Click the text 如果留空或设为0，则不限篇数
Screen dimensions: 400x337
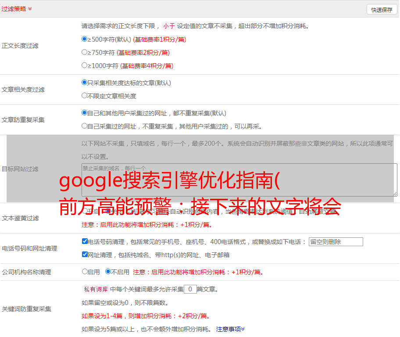pos(125,303)
